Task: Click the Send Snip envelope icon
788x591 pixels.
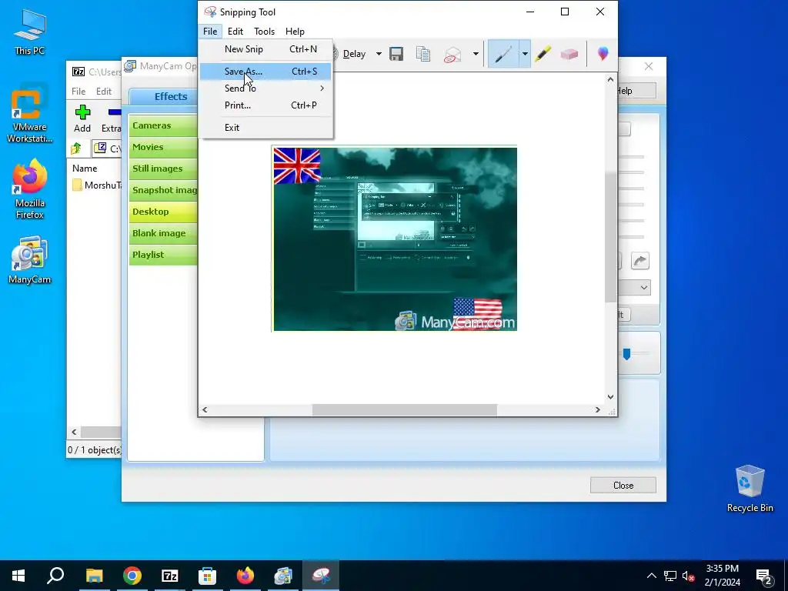Action: (x=452, y=55)
